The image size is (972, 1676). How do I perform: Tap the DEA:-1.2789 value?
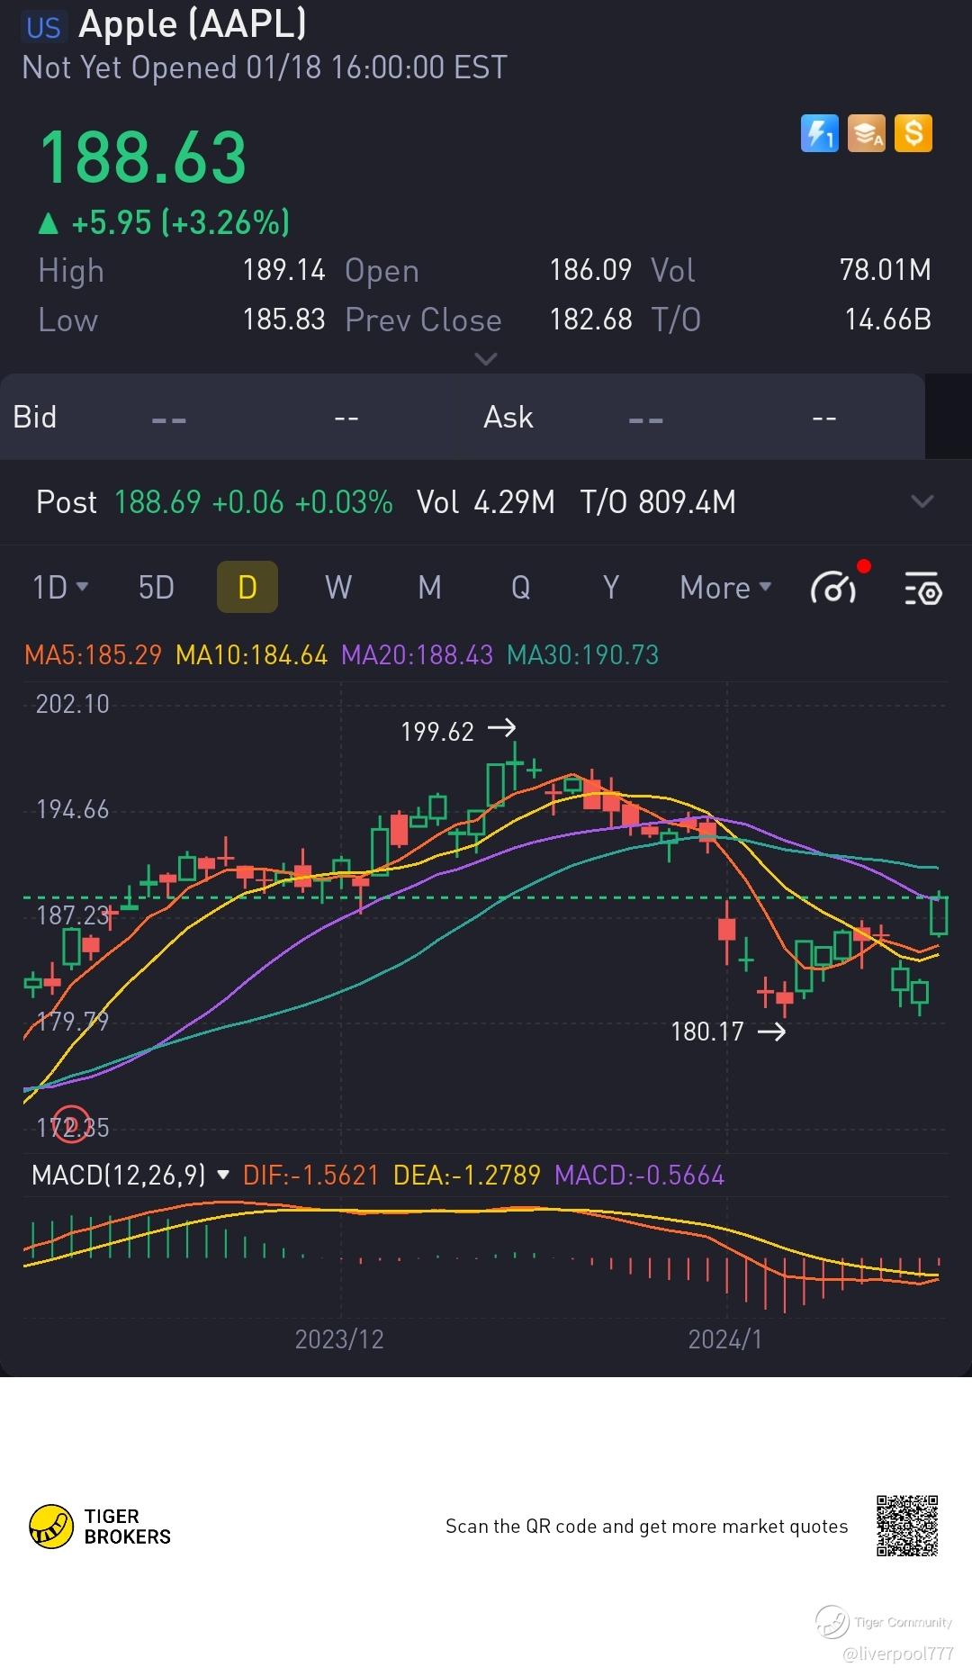coord(467,1175)
